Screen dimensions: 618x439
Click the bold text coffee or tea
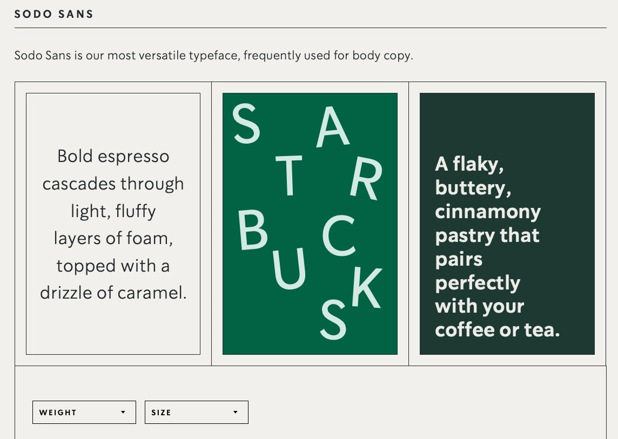(497, 329)
